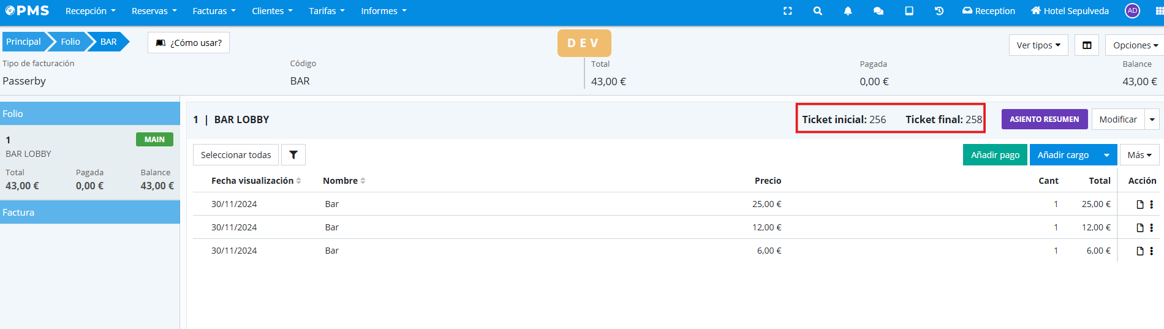The width and height of the screenshot is (1164, 329).
Task: Open the Informes menu
Action: click(x=384, y=11)
